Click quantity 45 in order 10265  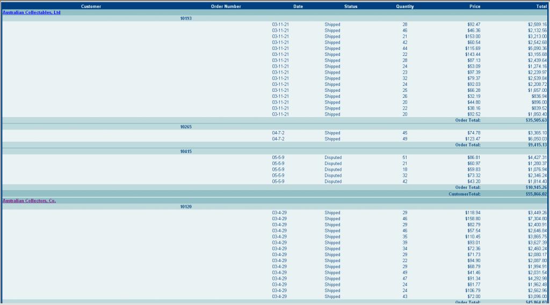(405, 133)
